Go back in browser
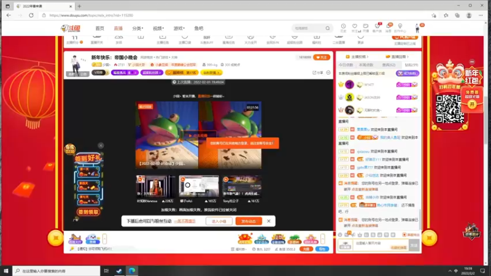 coord(9,15)
